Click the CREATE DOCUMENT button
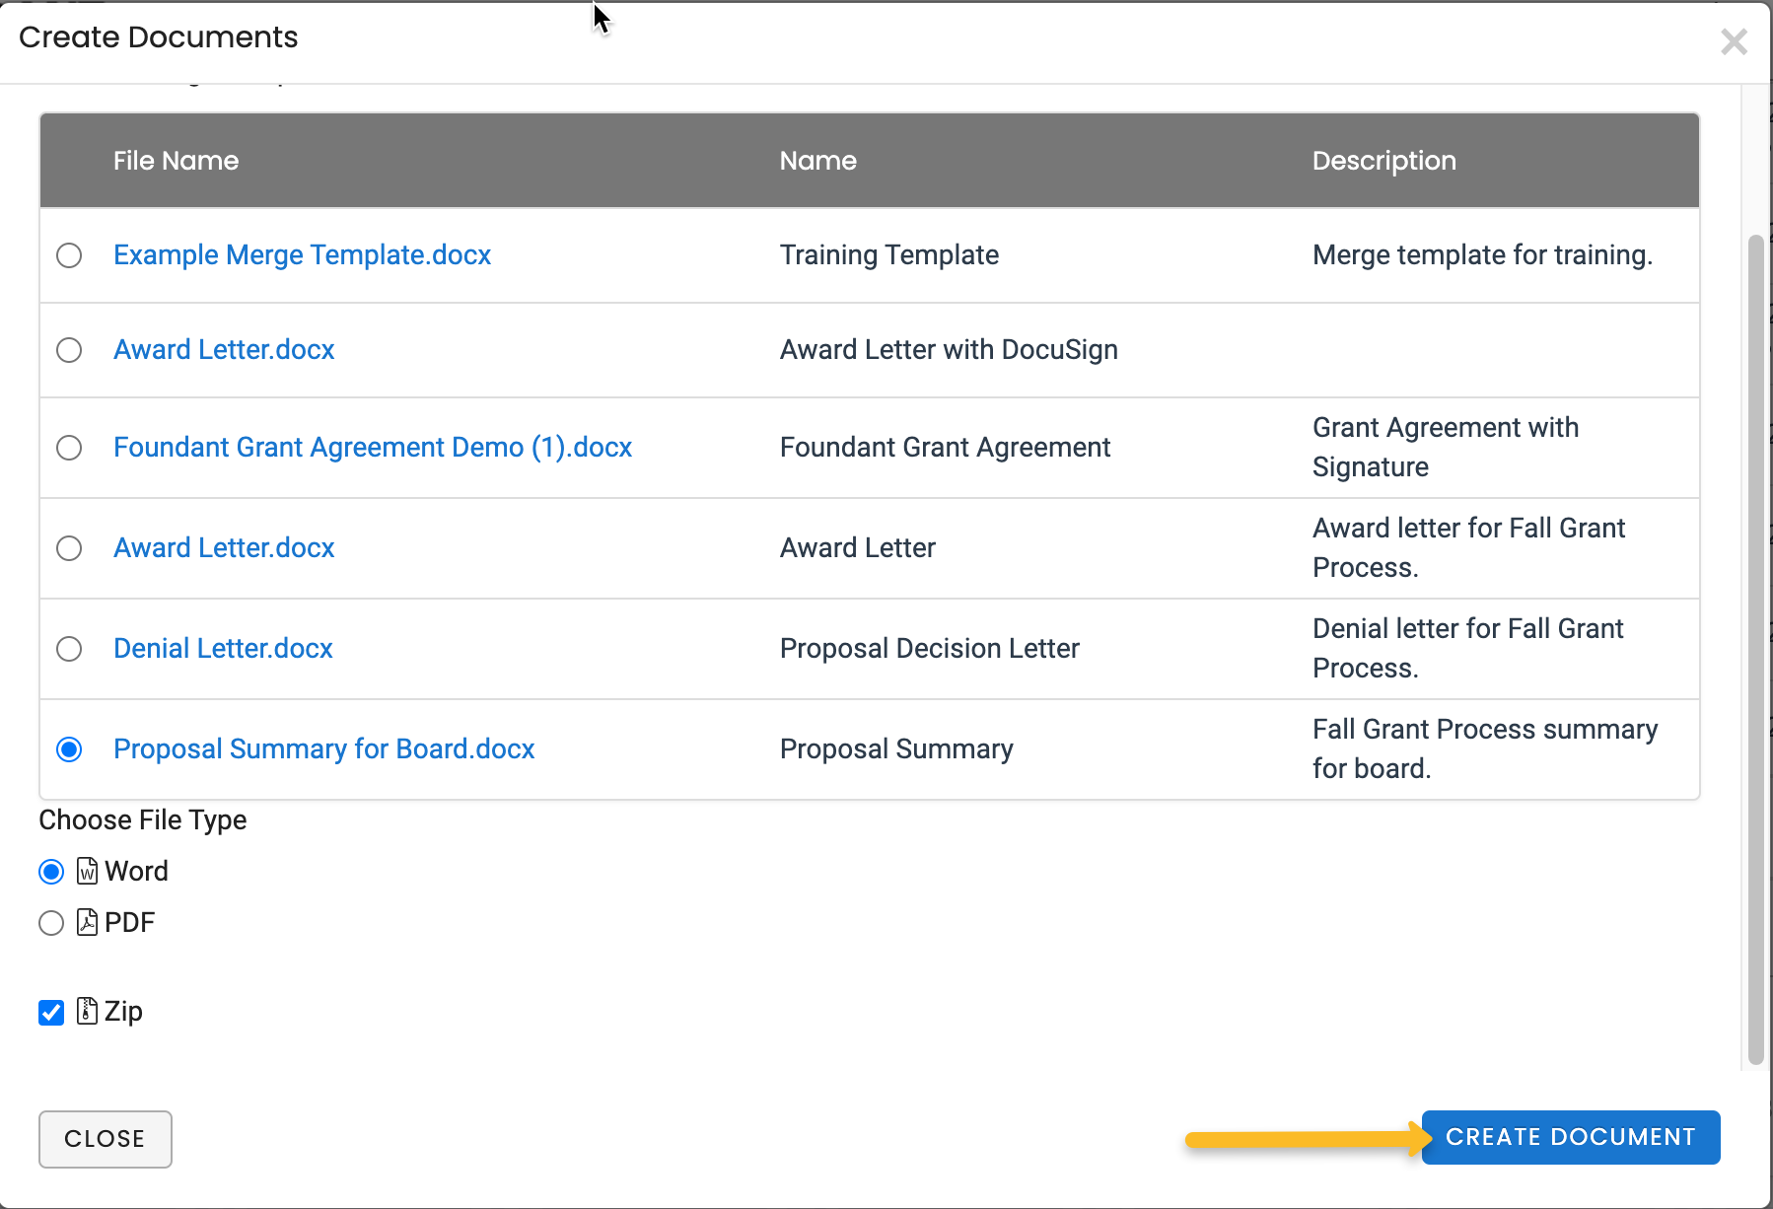The image size is (1773, 1209). click(x=1570, y=1137)
